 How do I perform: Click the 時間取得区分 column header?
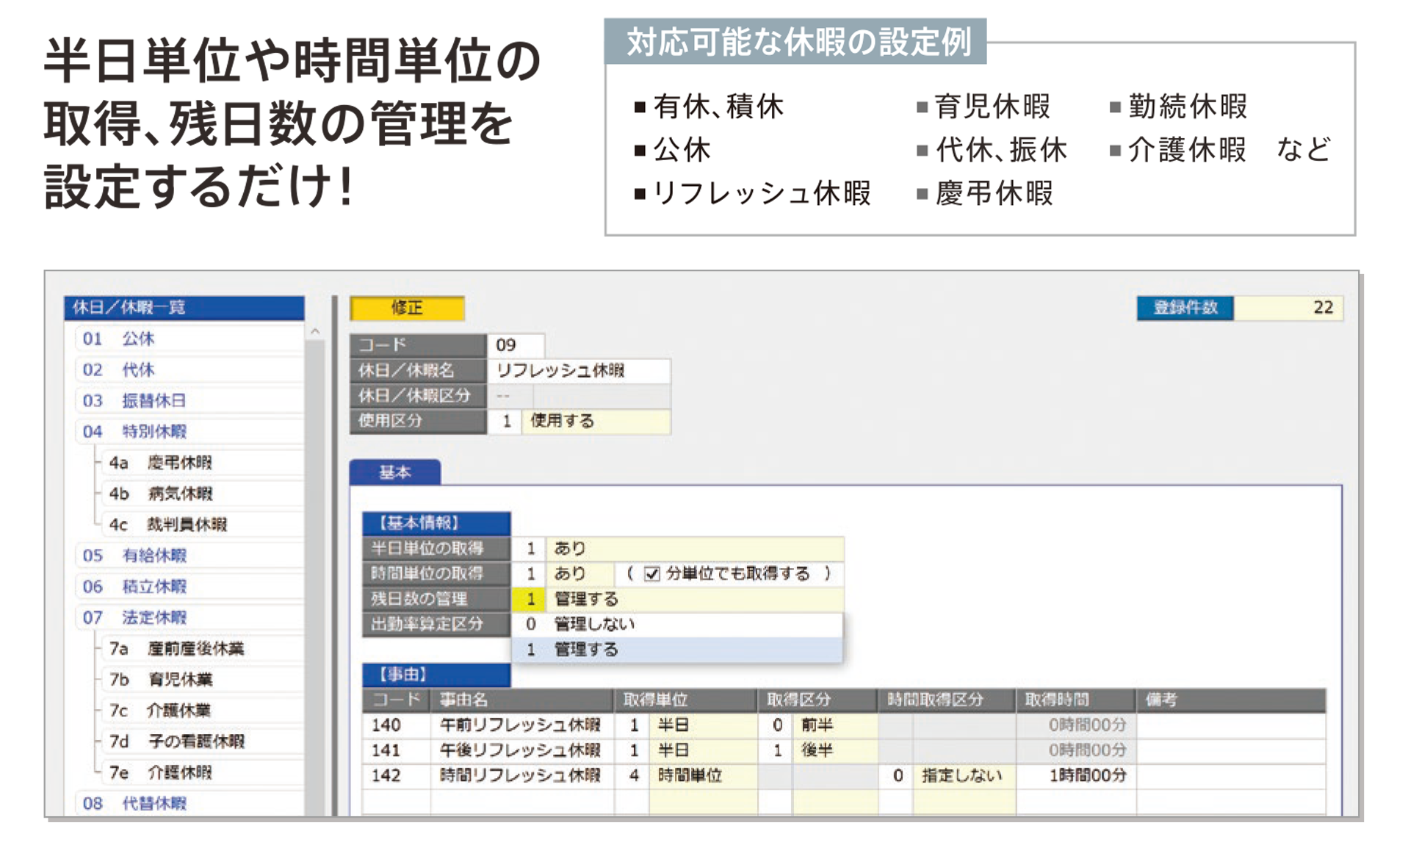(947, 700)
